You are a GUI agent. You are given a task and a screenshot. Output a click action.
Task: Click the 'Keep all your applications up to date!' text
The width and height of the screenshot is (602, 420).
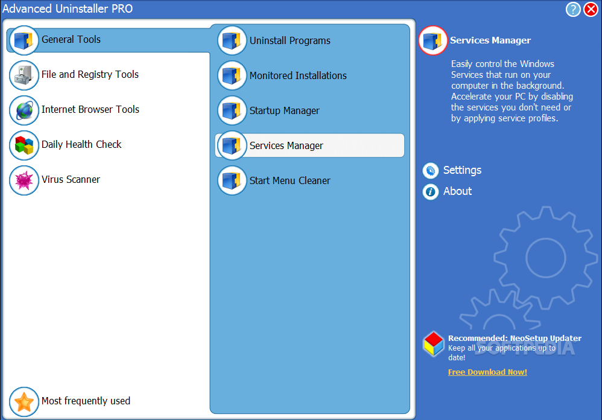point(502,353)
